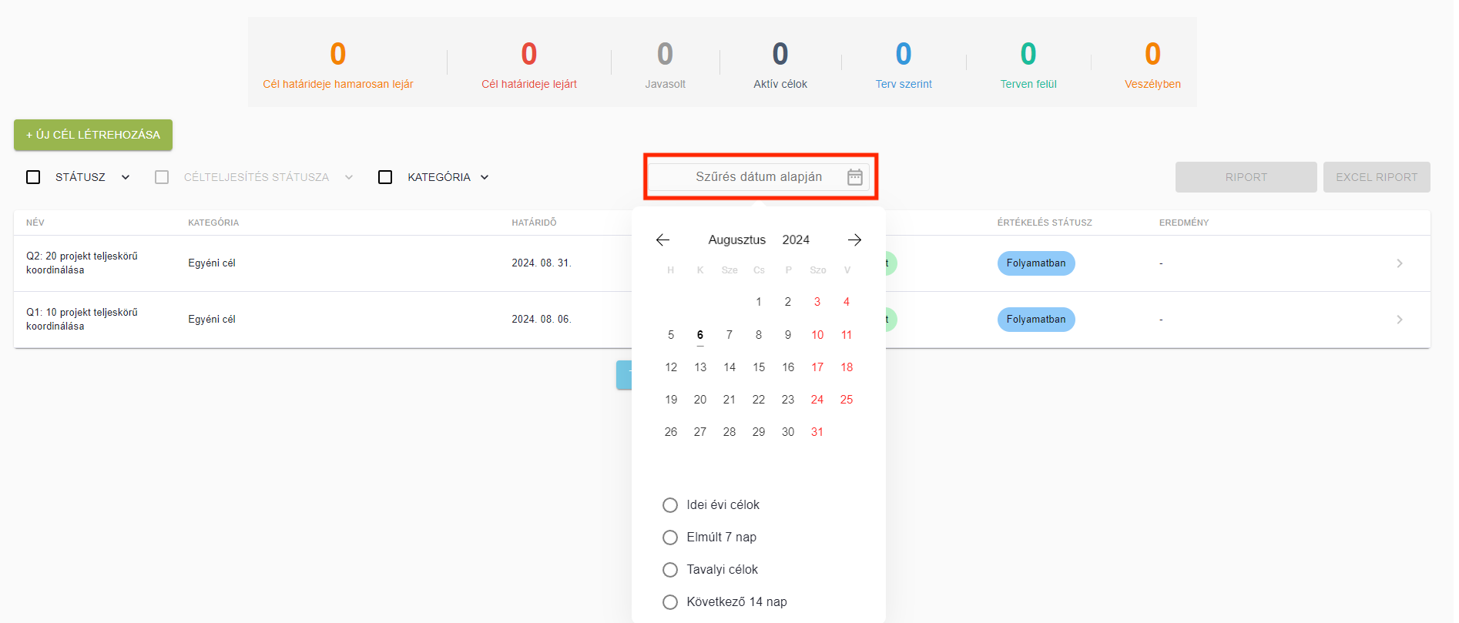This screenshot has width=1459, height=623.
Task: Click the calendar icon in date filter
Action: point(854,177)
